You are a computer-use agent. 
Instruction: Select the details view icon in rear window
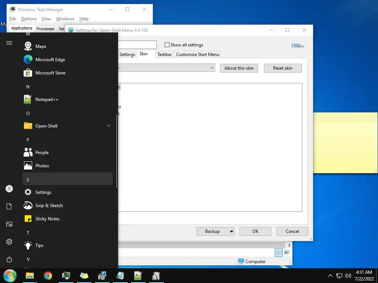click(x=279, y=252)
